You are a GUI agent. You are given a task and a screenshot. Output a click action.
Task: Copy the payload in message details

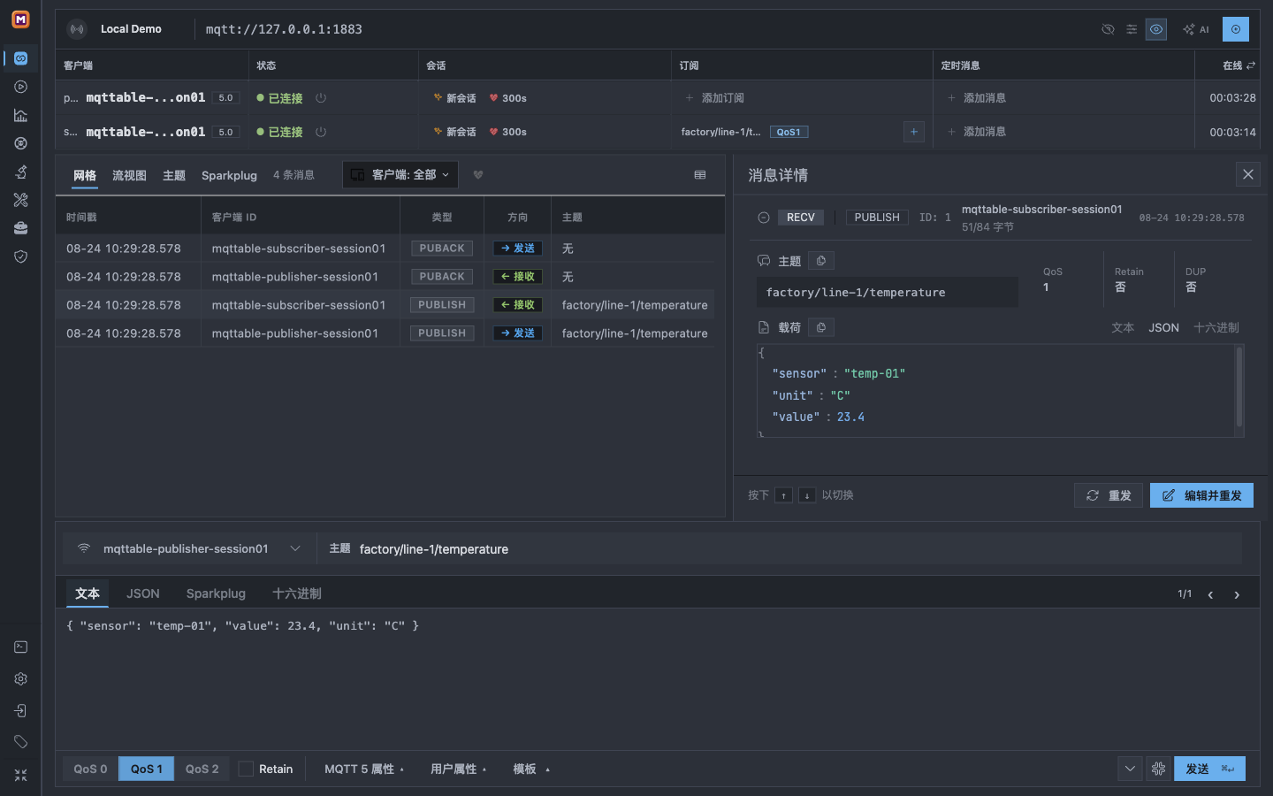(821, 327)
